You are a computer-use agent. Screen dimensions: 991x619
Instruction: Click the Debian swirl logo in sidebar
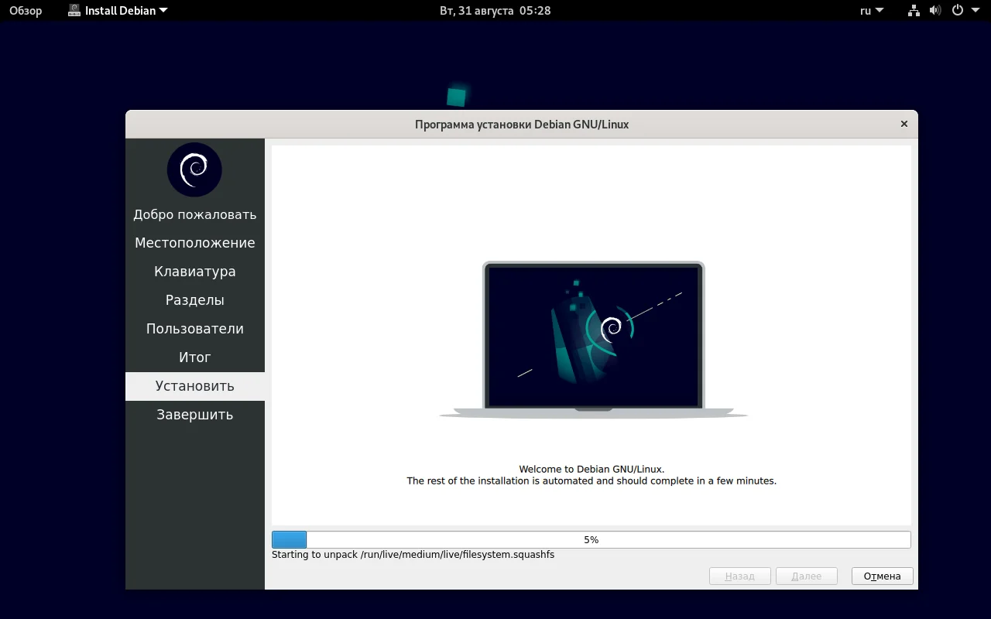[194, 169]
